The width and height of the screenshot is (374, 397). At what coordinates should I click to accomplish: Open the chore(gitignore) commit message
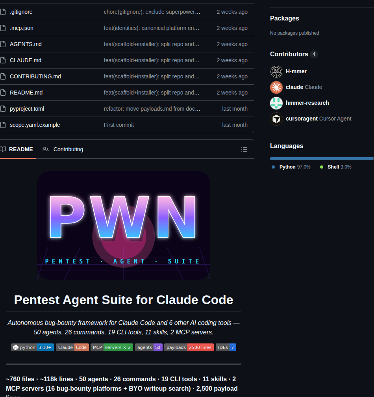pyautogui.click(x=152, y=12)
